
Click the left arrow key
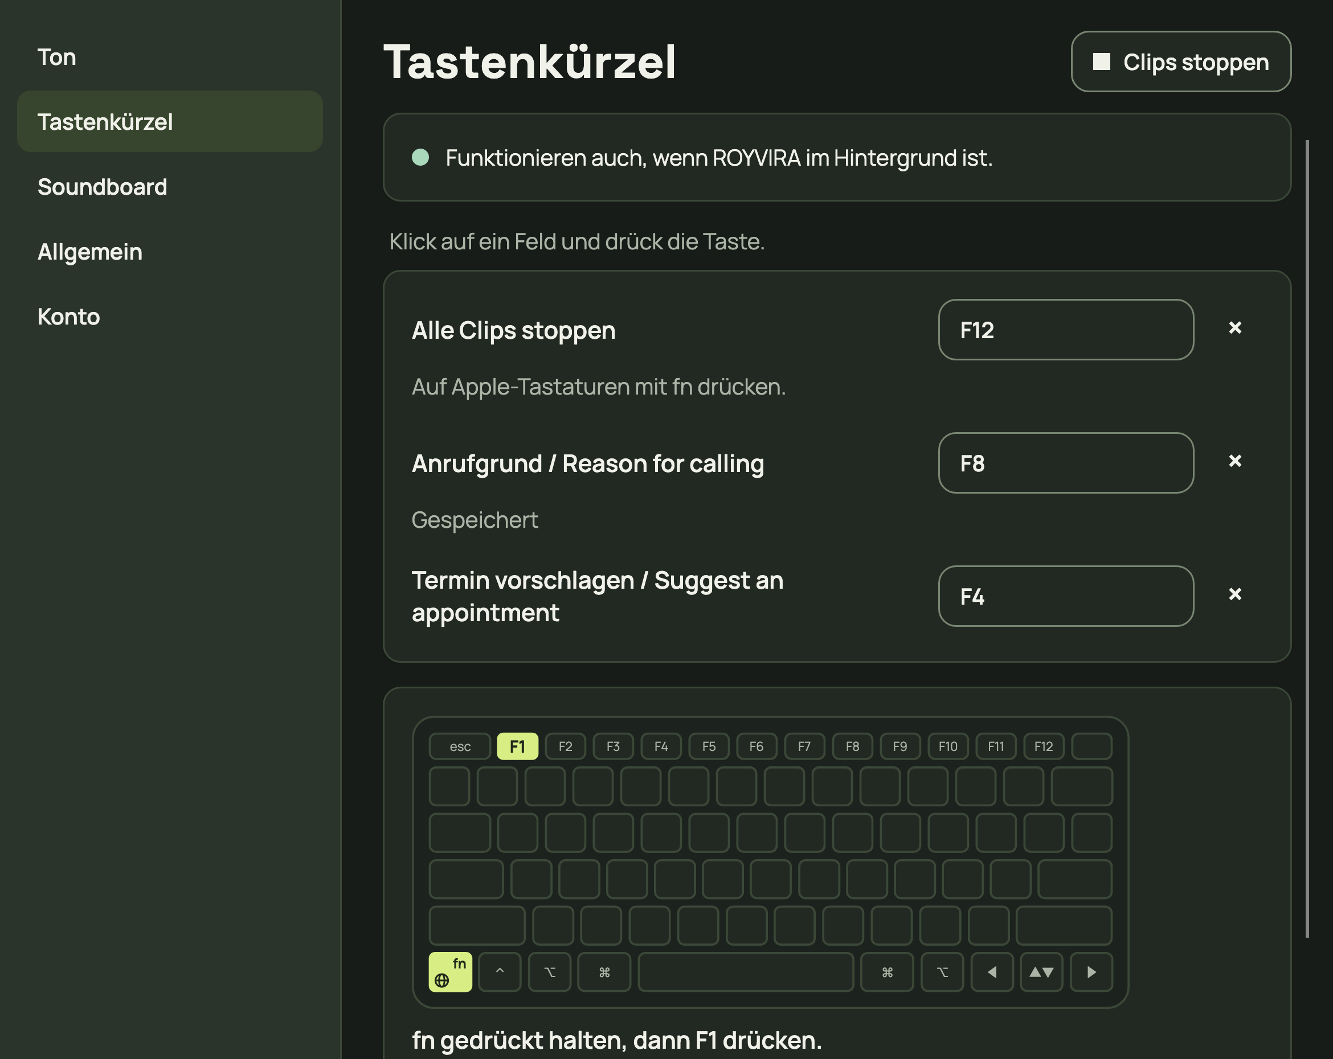(992, 972)
